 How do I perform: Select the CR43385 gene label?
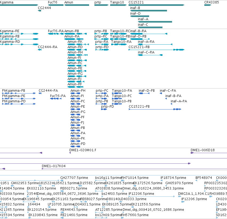coord(212,2)
